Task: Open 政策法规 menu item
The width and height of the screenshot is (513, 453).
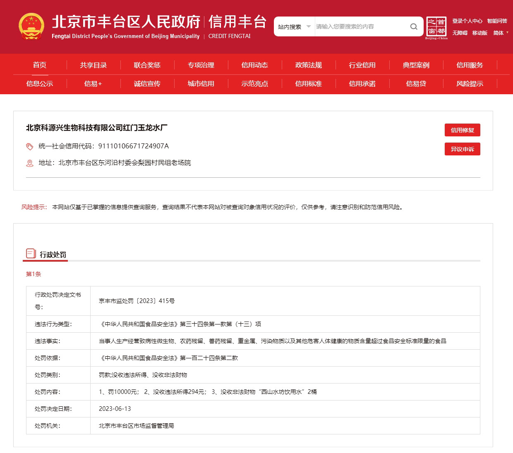Action: 309,65
